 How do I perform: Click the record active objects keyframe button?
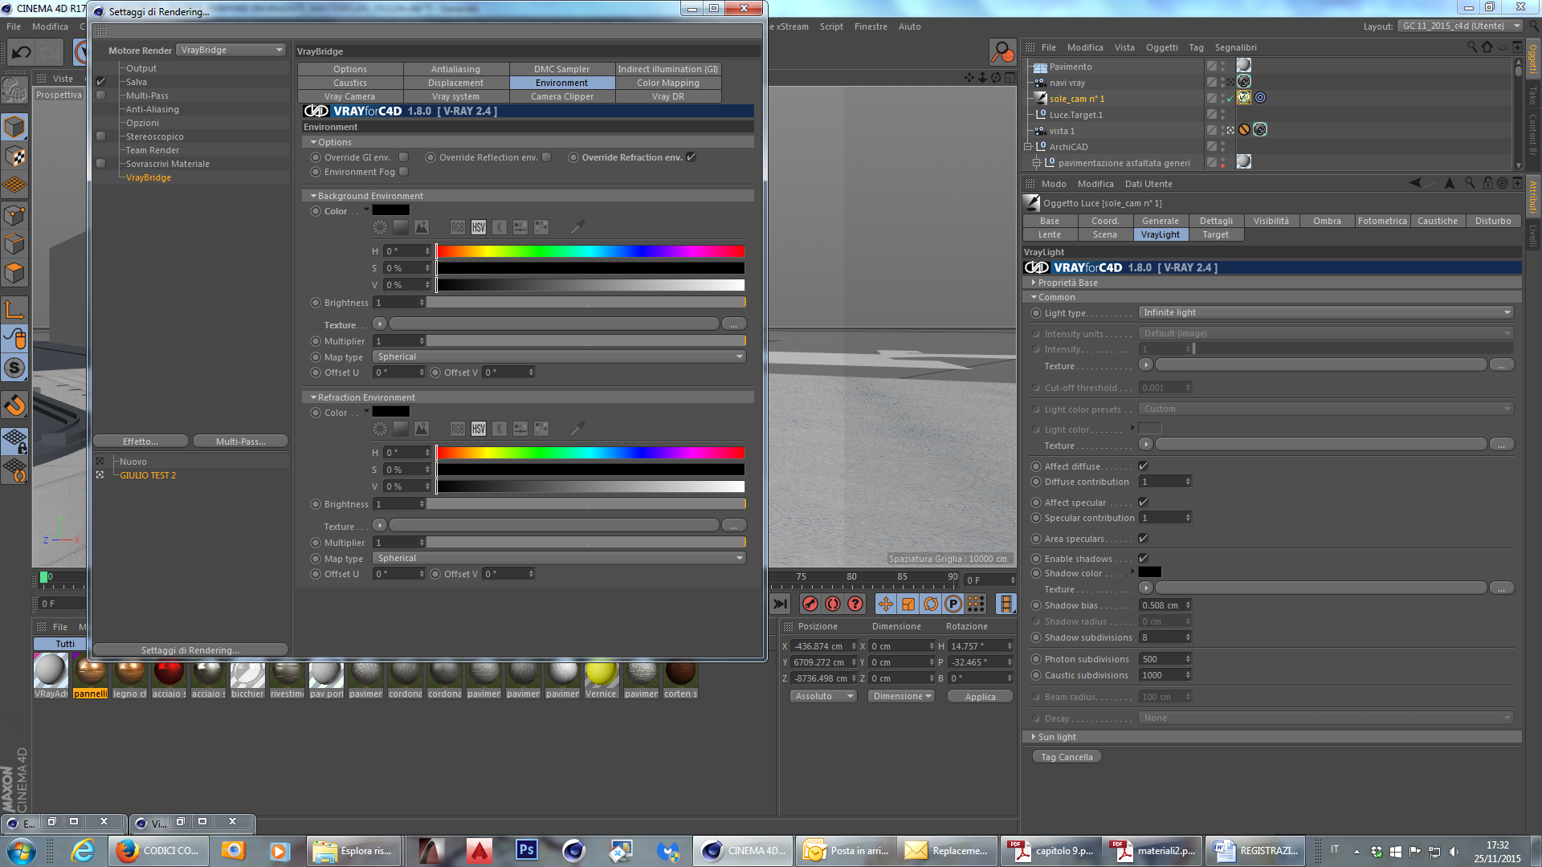tap(810, 604)
